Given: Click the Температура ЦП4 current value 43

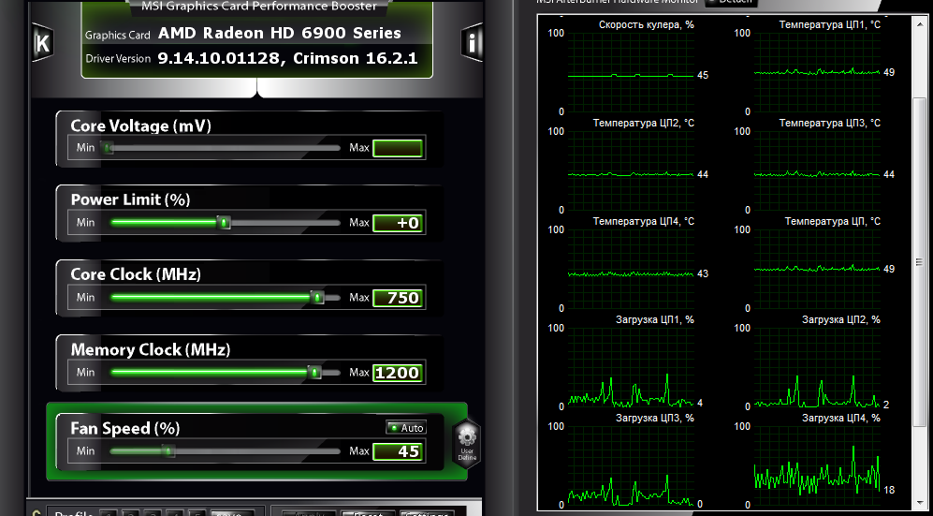Looking at the screenshot, I should tap(703, 273).
